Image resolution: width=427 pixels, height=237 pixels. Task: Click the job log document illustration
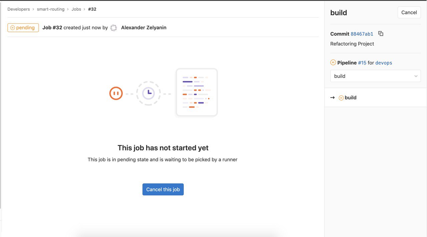(x=197, y=92)
